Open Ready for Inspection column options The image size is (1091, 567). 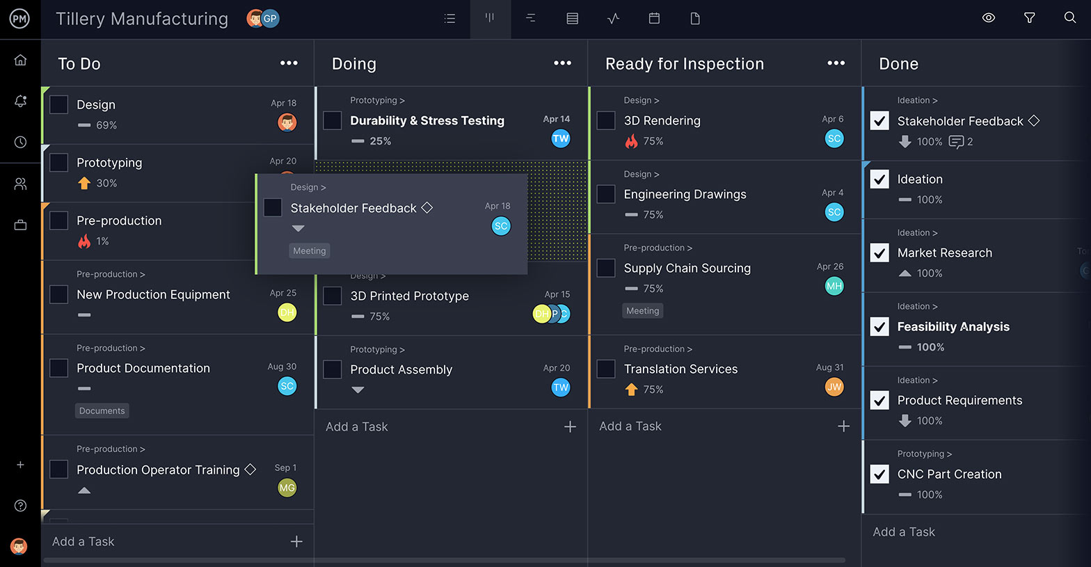[836, 63]
